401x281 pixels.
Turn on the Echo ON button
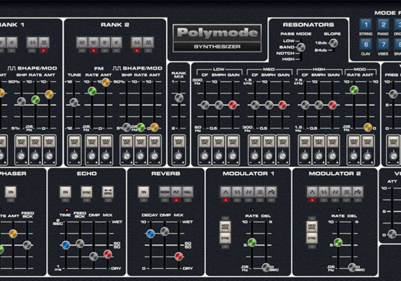pyautogui.click(x=66, y=192)
